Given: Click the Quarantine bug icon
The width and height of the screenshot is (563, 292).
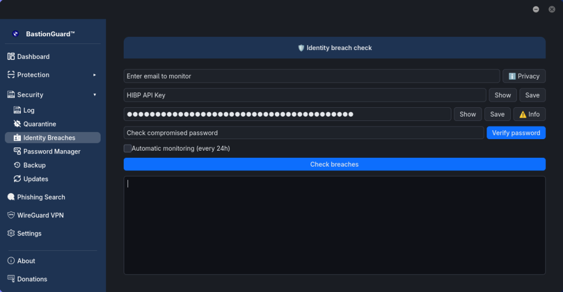Looking at the screenshot, I should [x=17, y=124].
